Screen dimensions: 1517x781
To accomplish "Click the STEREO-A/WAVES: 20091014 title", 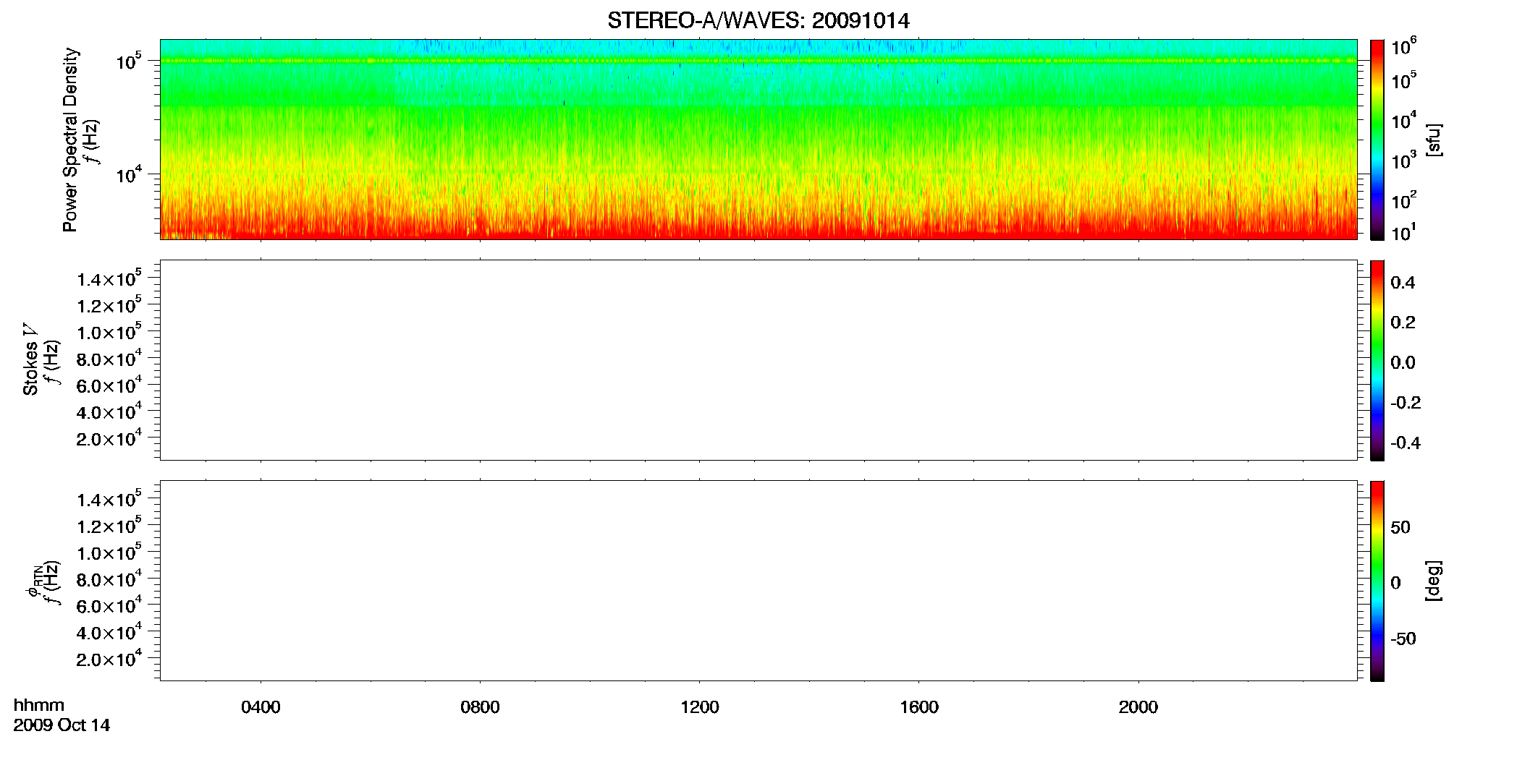I will [x=758, y=20].
